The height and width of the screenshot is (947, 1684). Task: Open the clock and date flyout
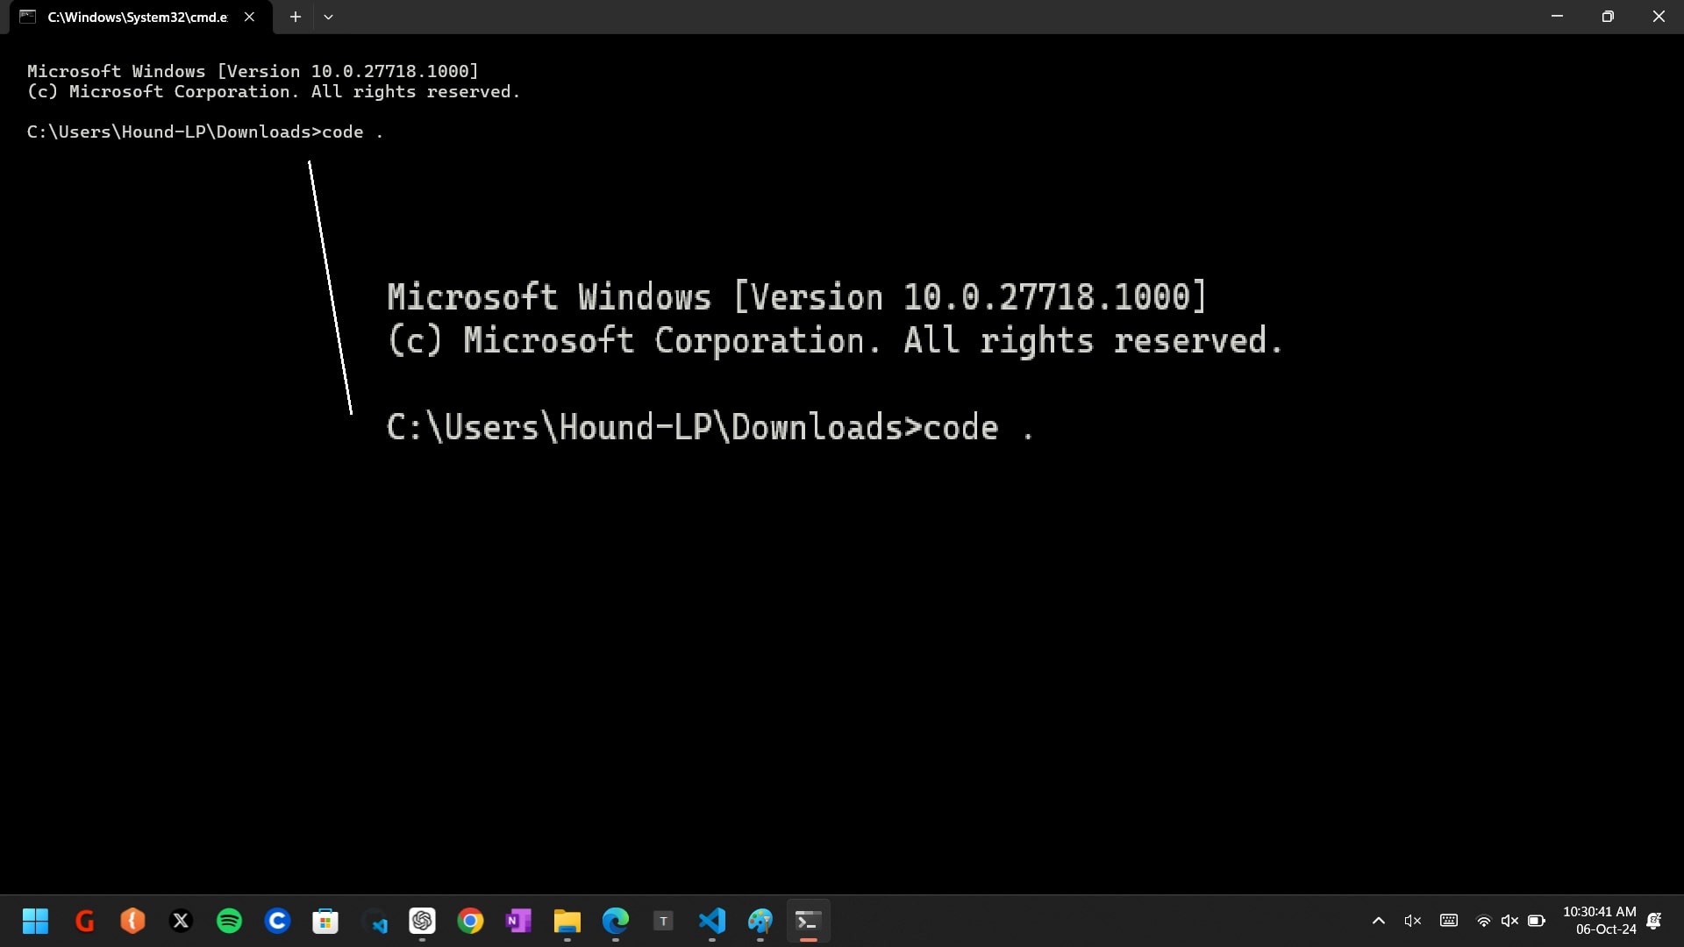1599,921
